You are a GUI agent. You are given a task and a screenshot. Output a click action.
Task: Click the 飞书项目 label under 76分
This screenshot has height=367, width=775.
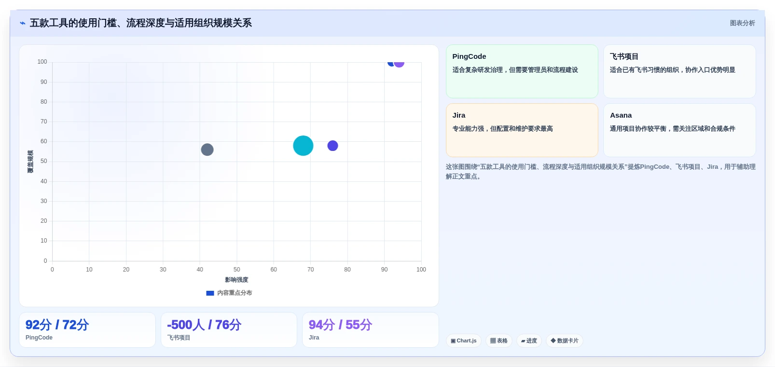click(x=179, y=338)
